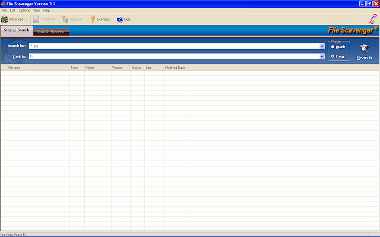
Task: Minimize the File Scavenger window
Action: tap(362, 4)
